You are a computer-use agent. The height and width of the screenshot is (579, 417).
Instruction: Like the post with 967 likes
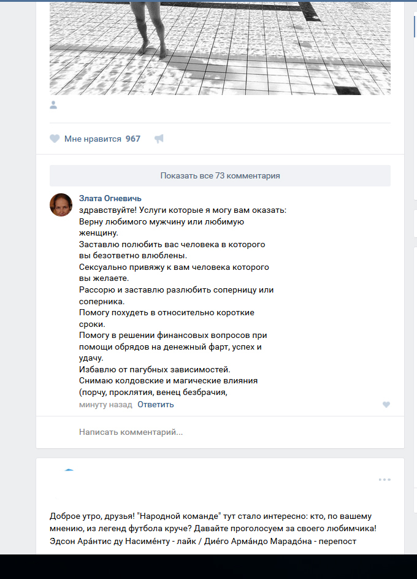55,139
